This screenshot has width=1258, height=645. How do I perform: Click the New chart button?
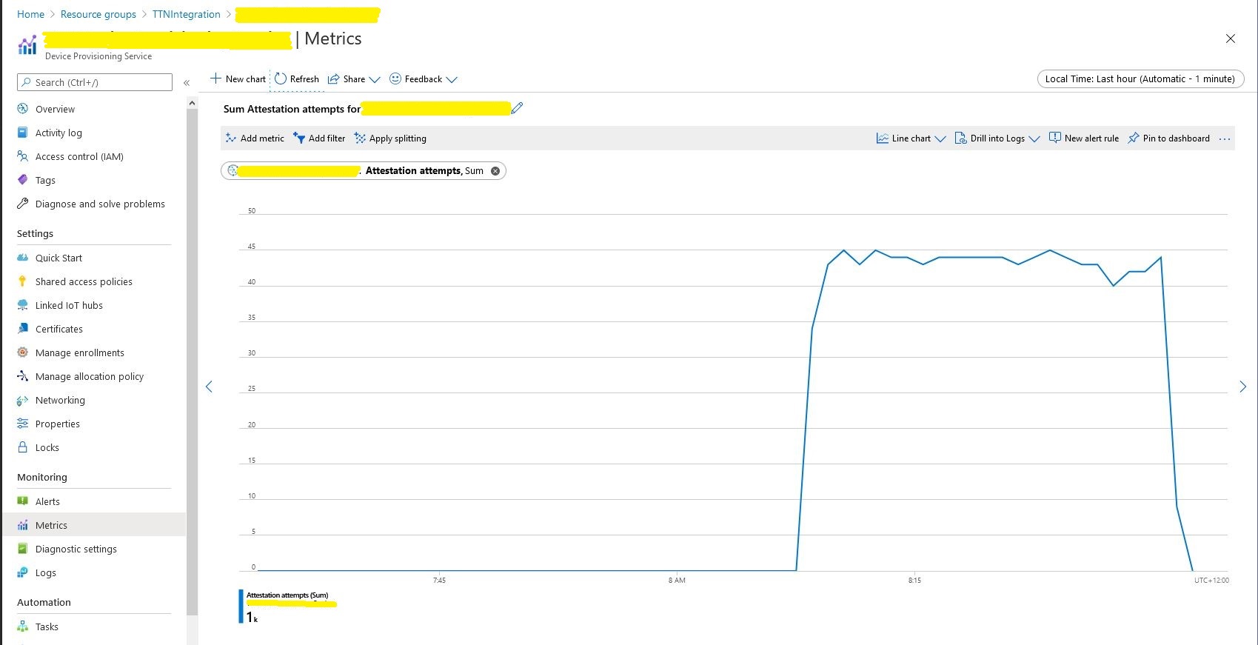238,79
